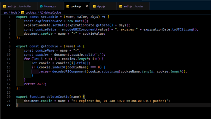Open the cookie.js breadcrumb dropdown
The width and height of the screenshot is (211, 119).
point(31,12)
